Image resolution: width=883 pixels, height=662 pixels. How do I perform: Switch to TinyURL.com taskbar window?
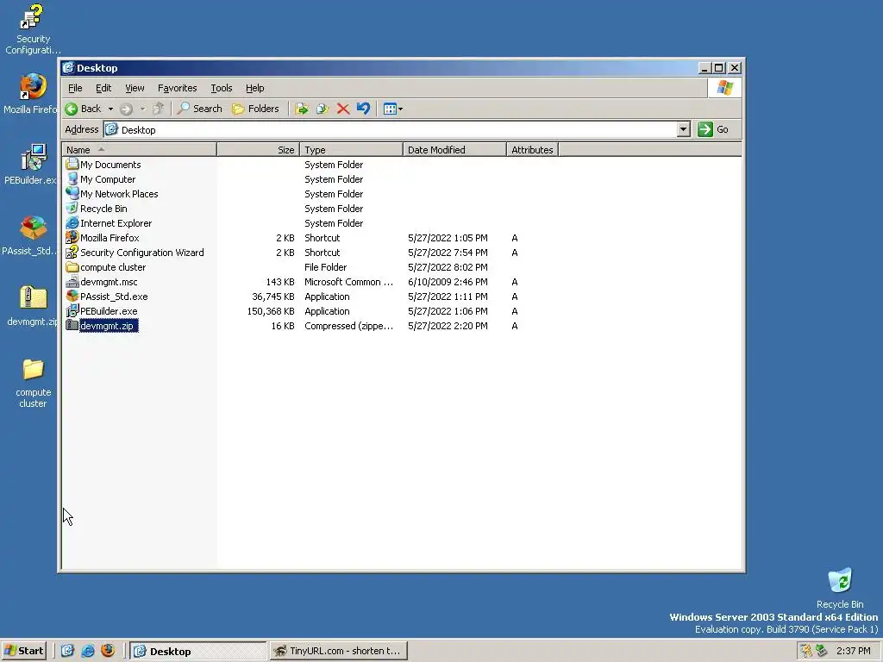338,651
